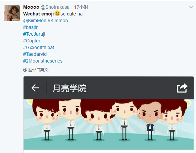This screenshot has width=196, height=153.
Task: Click the share icon in the dark header
Action: point(182,88)
